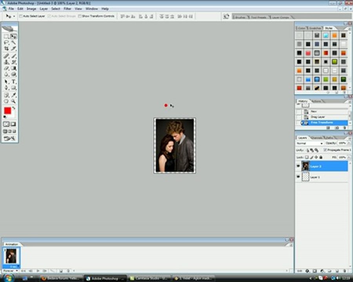Switch to the Actions tab
This screenshot has height=282, width=353.
(317, 101)
